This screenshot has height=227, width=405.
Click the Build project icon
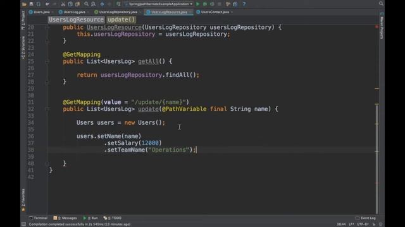pos(118,4)
